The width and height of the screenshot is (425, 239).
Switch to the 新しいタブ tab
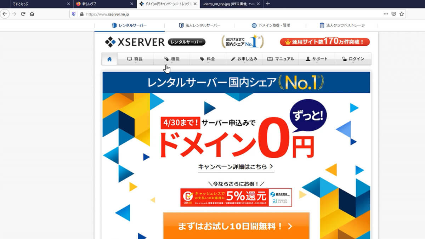pos(104,4)
